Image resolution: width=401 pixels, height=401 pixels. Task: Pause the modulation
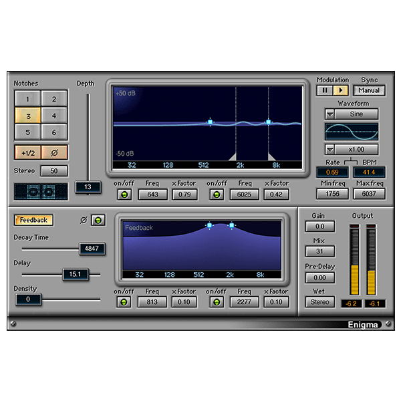325,90
